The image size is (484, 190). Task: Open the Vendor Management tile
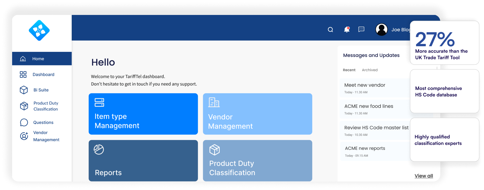[257, 114]
